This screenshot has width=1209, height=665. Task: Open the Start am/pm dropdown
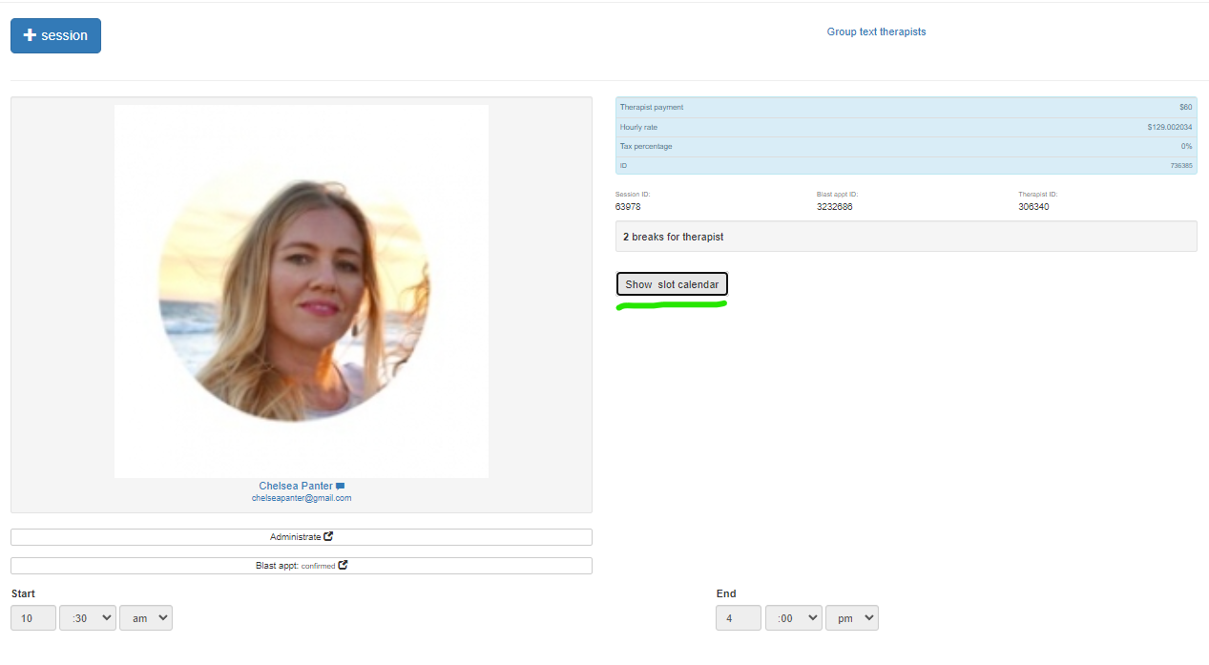point(146,618)
